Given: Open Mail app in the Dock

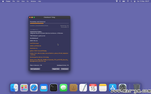Looking at the screenshot, I should point(44,88).
